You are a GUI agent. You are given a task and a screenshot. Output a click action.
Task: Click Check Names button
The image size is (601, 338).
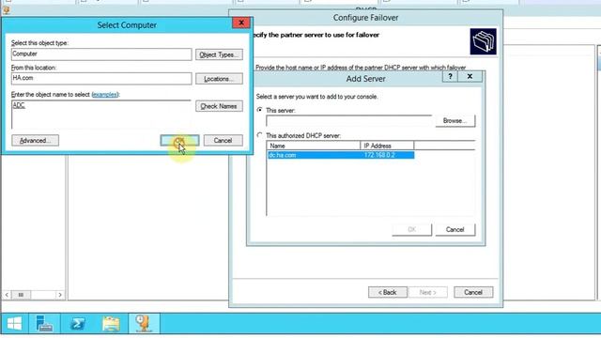pyautogui.click(x=219, y=106)
